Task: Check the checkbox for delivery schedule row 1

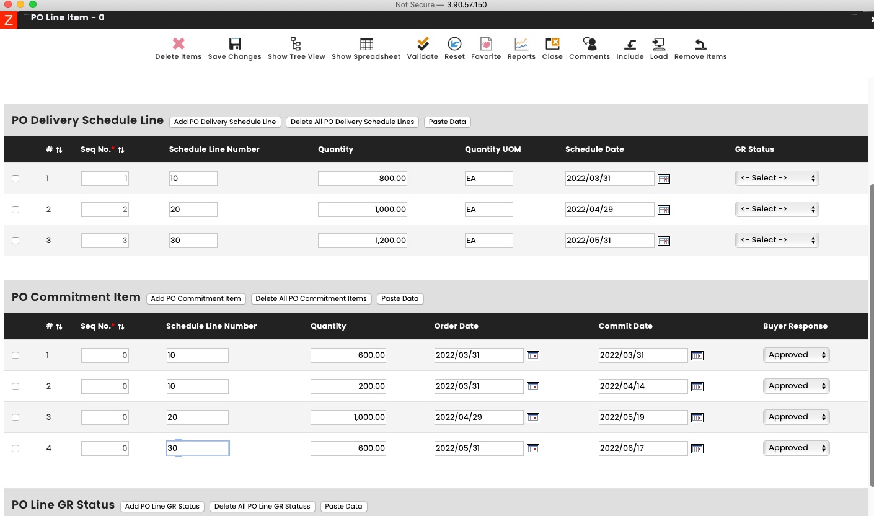Action: pyautogui.click(x=15, y=178)
